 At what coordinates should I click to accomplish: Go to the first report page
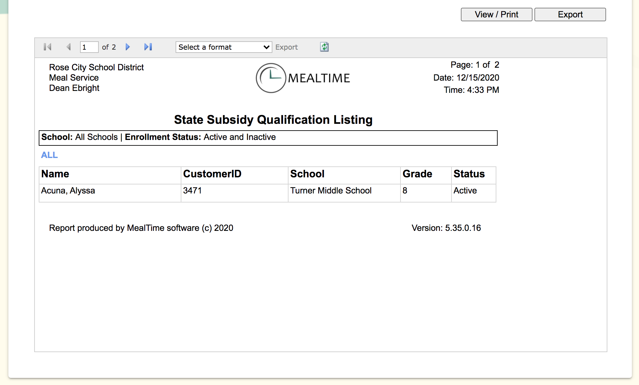pyautogui.click(x=47, y=47)
